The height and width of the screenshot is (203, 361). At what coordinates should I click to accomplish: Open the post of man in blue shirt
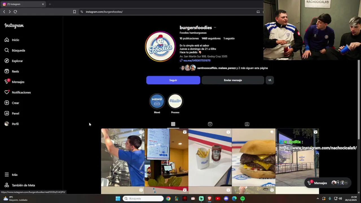point(123,157)
